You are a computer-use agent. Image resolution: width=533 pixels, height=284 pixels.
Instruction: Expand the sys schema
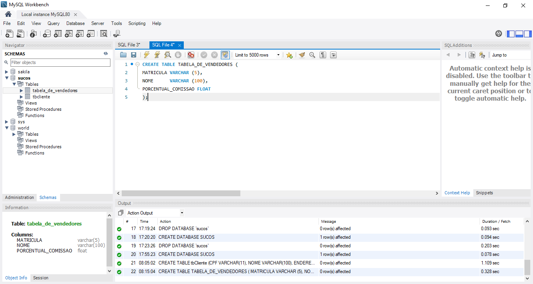pos(7,122)
